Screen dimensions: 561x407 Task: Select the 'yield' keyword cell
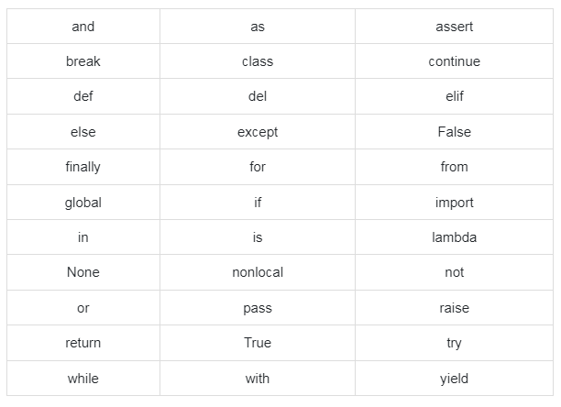coord(454,378)
